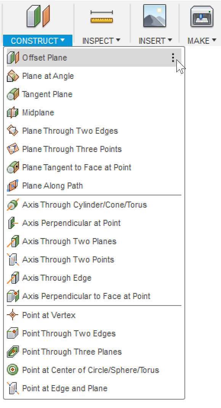Click the Make 3D printer icon
221x408 pixels.
pos(202,16)
